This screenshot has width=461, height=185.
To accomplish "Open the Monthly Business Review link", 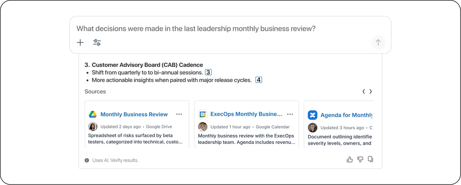I will pos(134,114).
